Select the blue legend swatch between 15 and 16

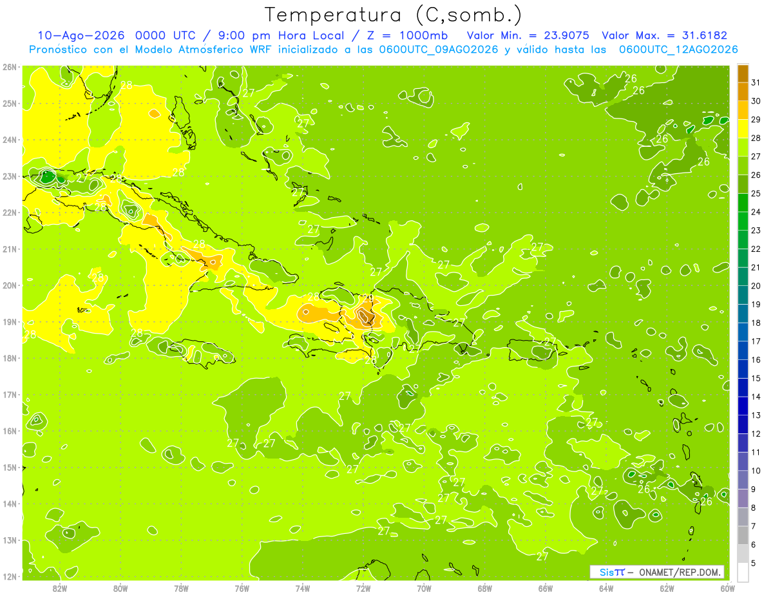click(x=743, y=369)
